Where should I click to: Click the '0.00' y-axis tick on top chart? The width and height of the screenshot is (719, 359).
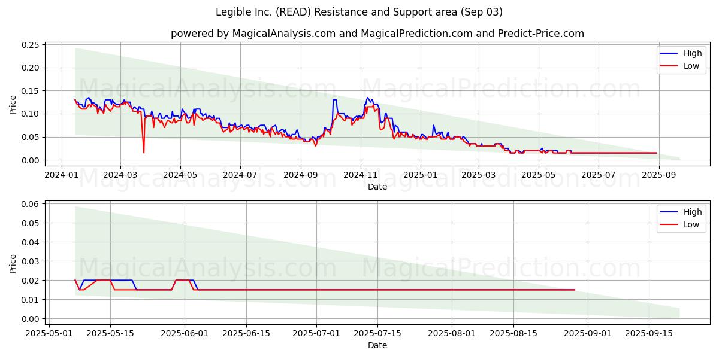pyautogui.click(x=31, y=160)
